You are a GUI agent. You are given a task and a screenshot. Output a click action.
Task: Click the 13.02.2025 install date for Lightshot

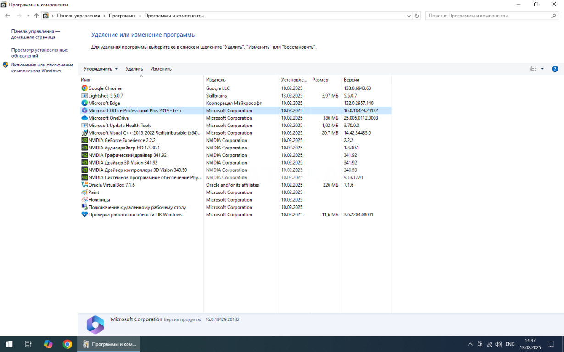coord(292,96)
